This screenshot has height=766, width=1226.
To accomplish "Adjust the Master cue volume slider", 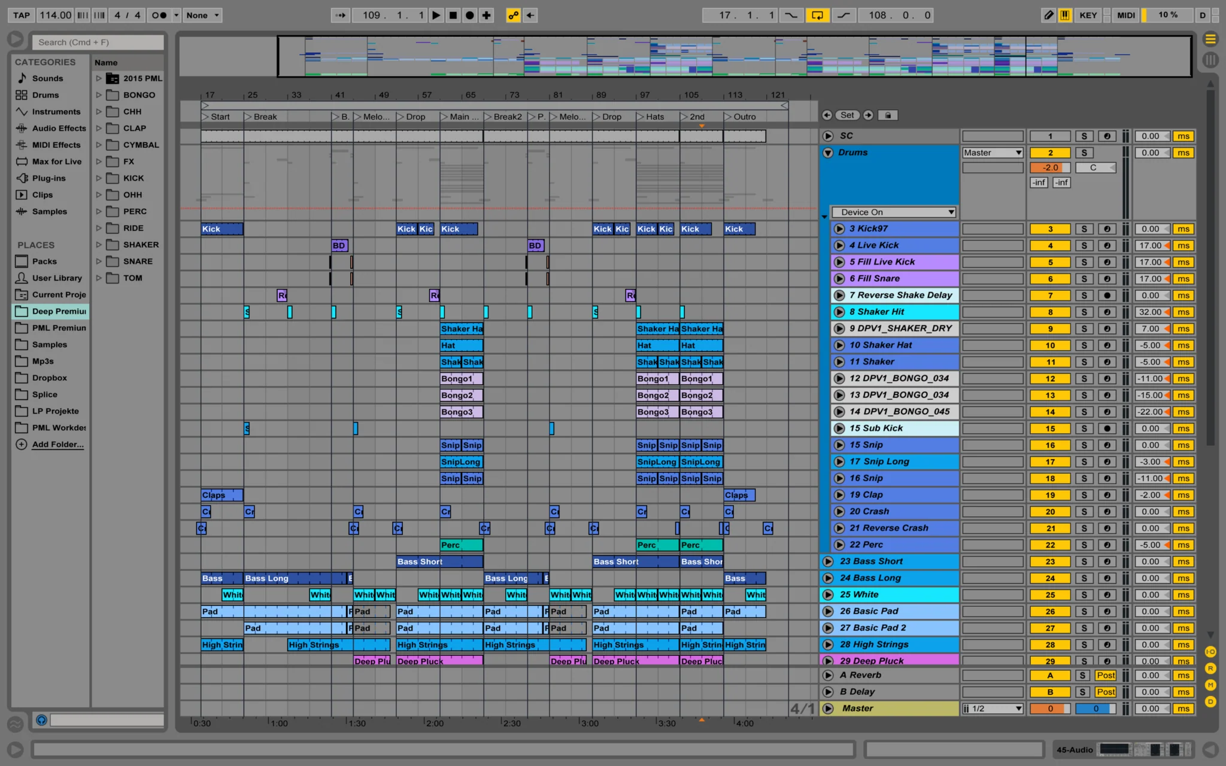I will point(1095,709).
